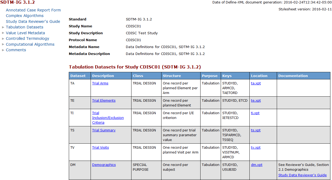The width and height of the screenshot is (332, 180).
Task: Open the Annotated Case Report Form
Action: click(33, 10)
